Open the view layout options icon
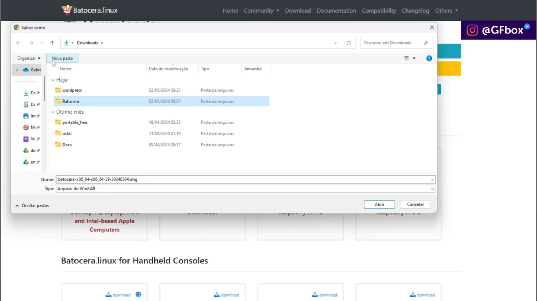The width and height of the screenshot is (537, 301). (407, 58)
